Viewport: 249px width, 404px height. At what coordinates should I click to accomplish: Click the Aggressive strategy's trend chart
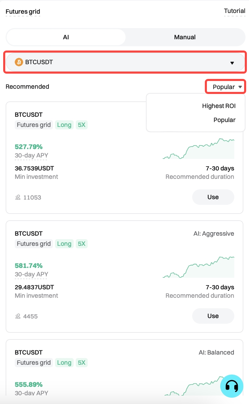(x=198, y=268)
